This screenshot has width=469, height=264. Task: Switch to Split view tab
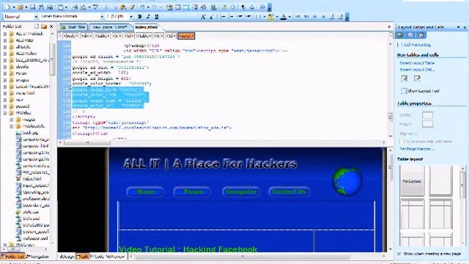pyautogui.click(x=83, y=257)
